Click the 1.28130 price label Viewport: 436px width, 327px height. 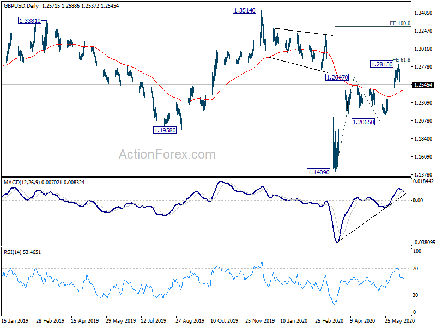tap(382, 64)
